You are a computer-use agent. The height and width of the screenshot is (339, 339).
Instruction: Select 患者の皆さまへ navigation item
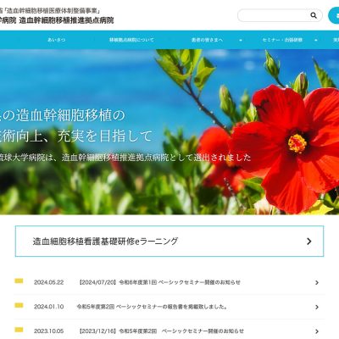pyautogui.click(x=207, y=40)
